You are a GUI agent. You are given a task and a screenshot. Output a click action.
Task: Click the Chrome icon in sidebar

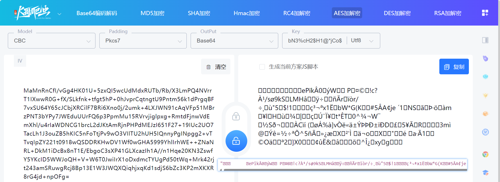pyautogui.click(x=485, y=154)
